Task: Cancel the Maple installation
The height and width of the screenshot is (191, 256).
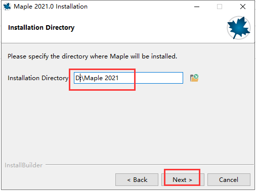Action: [229, 180]
